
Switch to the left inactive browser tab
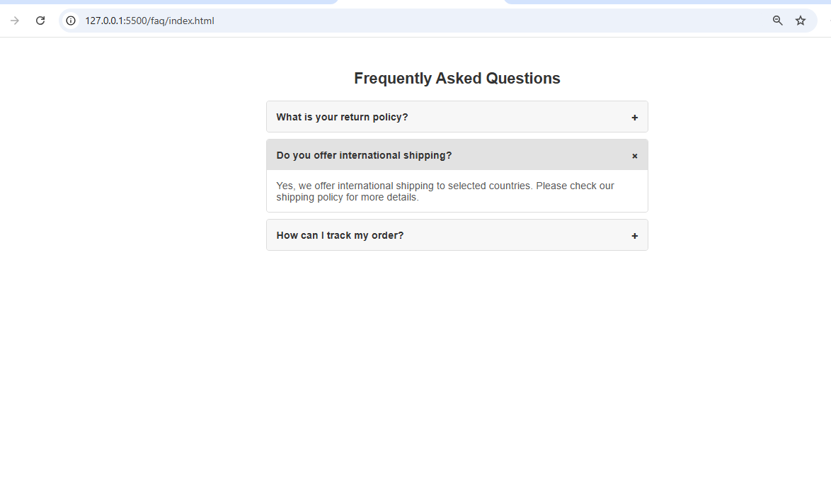pos(167,2)
